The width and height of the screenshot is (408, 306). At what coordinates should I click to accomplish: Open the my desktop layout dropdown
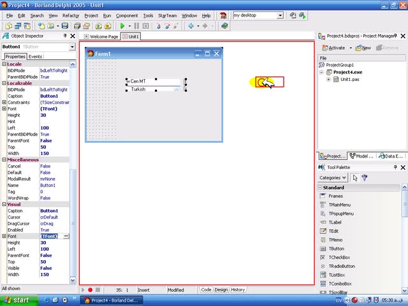[x=280, y=15]
